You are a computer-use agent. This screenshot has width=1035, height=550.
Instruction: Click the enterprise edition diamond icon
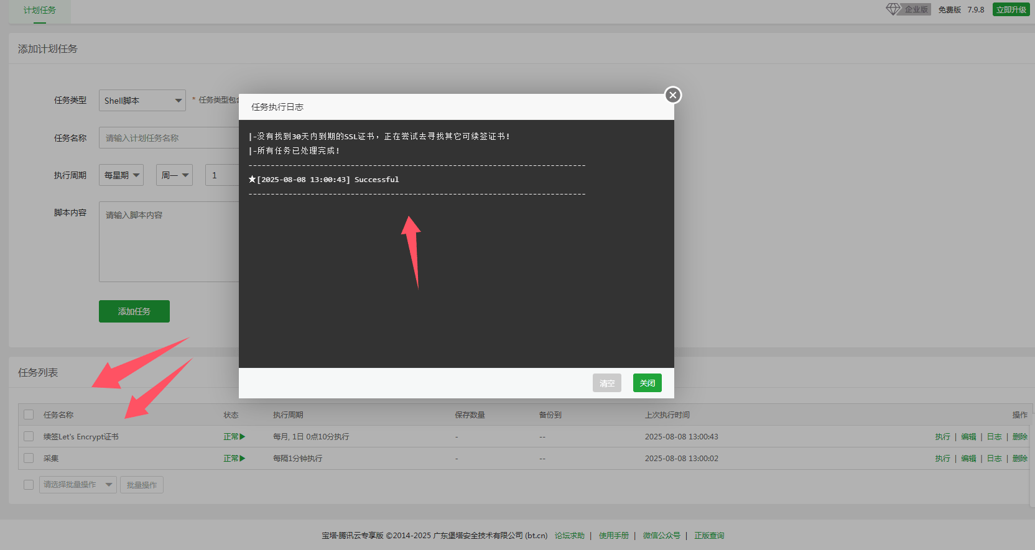893,9
